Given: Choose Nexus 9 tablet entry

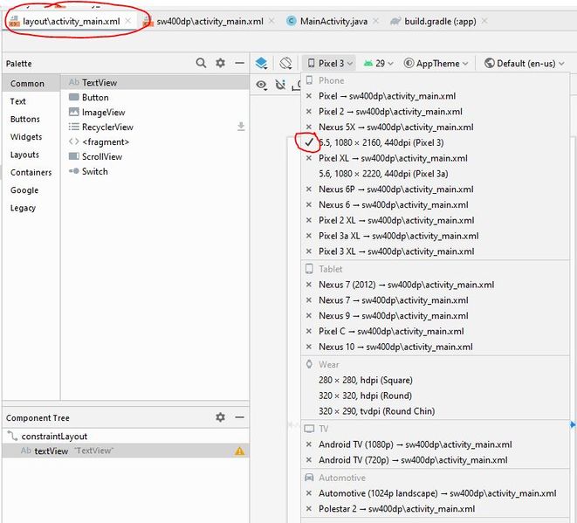Looking at the screenshot, I should 436,316.
